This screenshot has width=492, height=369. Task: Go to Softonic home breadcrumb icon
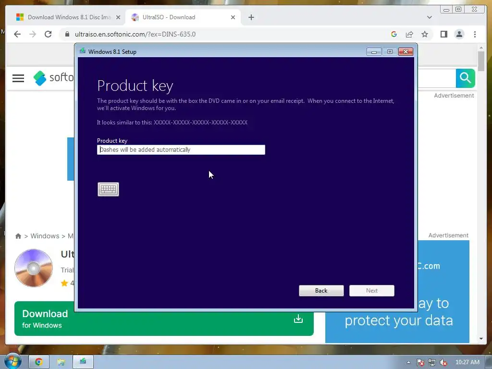[18, 236]
